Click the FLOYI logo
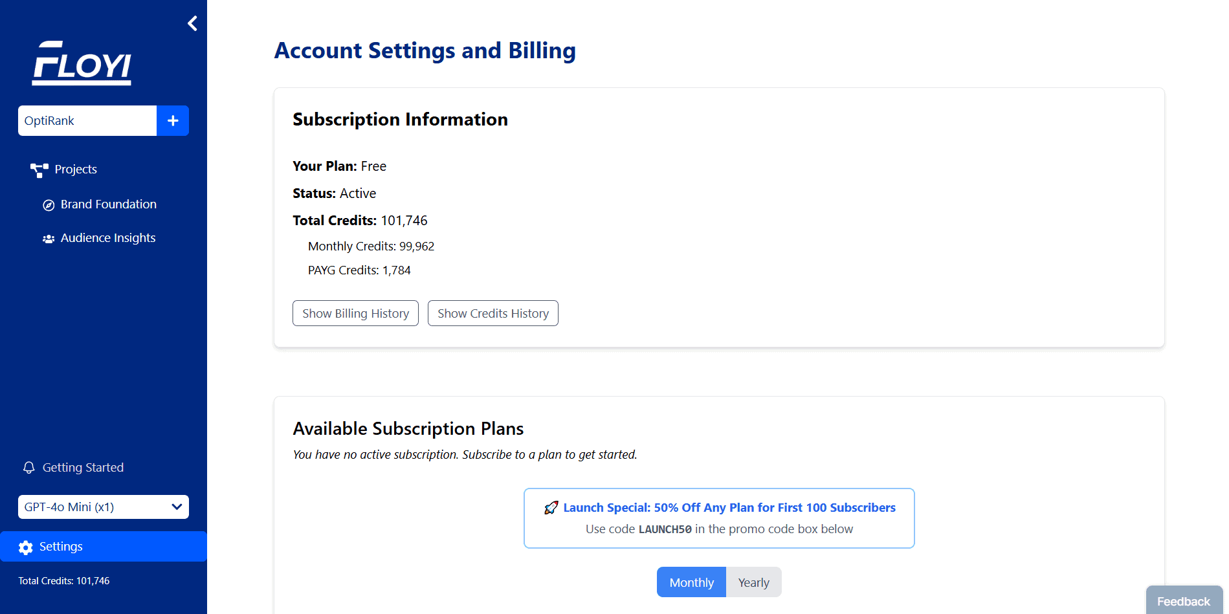This screenshot has height=614, width=1229. (82, 63)
